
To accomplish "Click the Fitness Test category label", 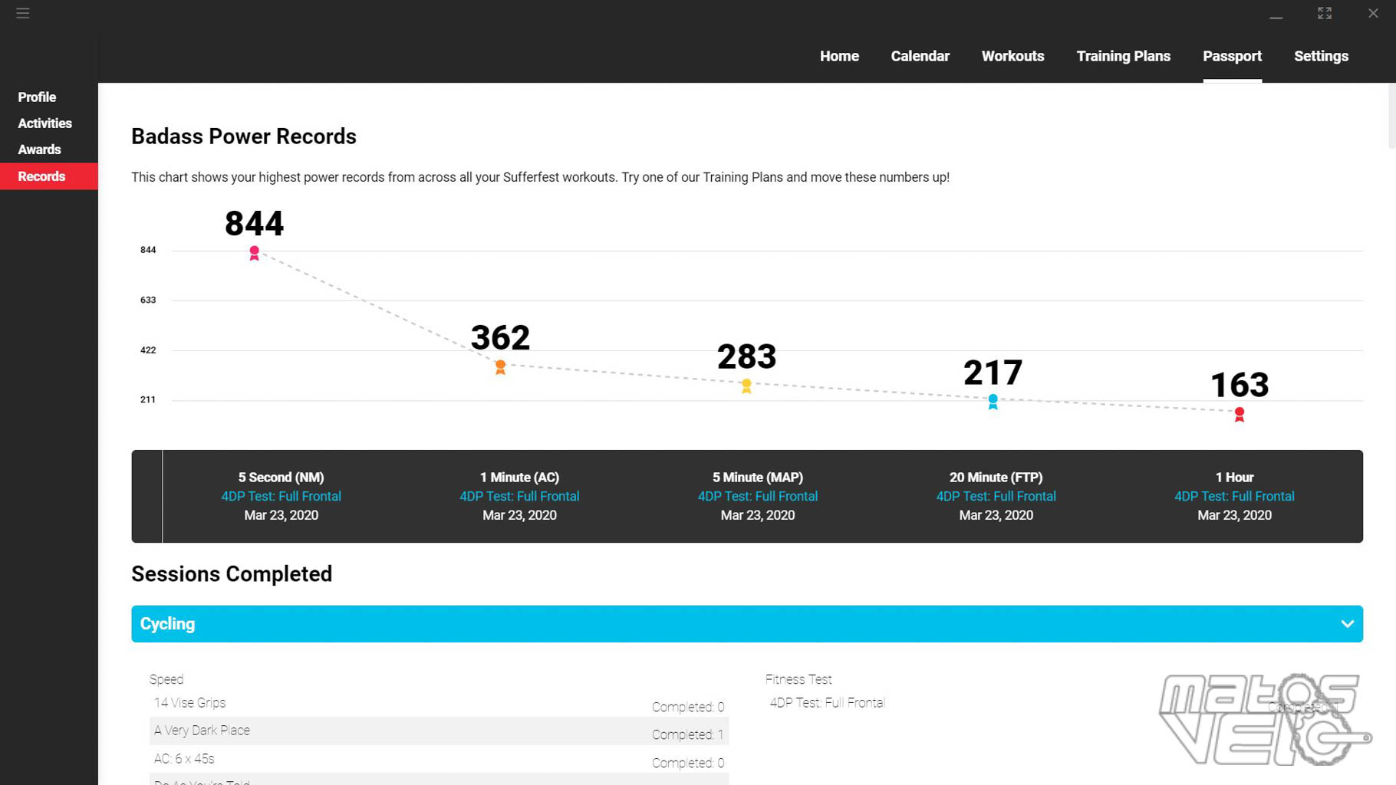I will point(798,679).
